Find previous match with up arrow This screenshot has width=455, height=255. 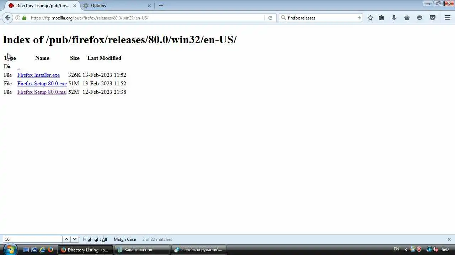tap(66, 239)
